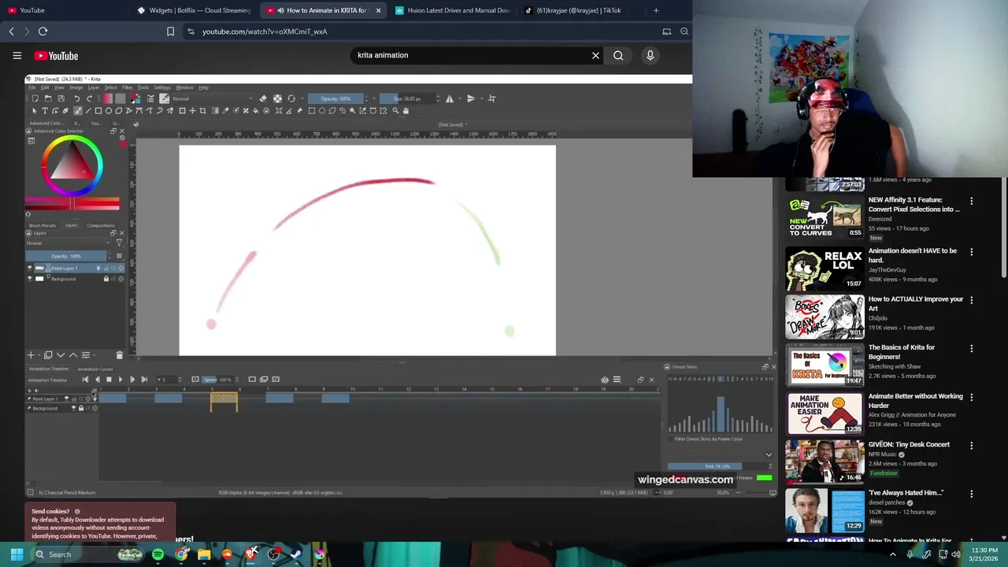
Task: Click the Wrap Around mode icon
Action: (x=492, y=98)
